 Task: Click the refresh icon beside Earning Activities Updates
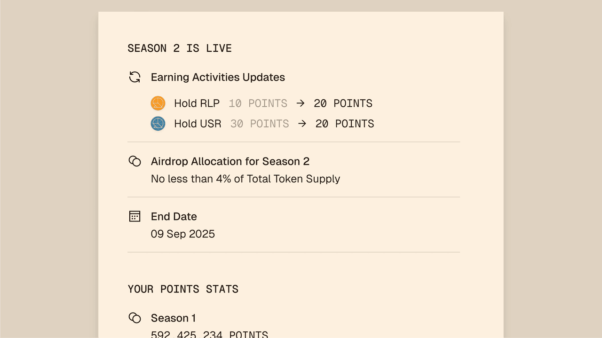135,77
